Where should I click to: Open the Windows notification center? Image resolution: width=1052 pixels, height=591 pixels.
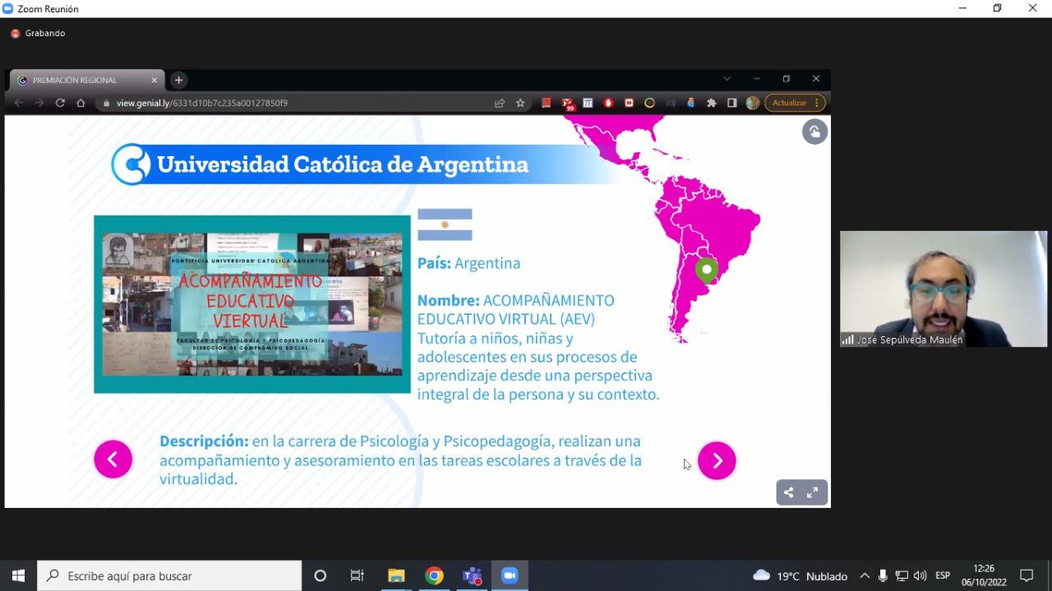pos(1027,575)
